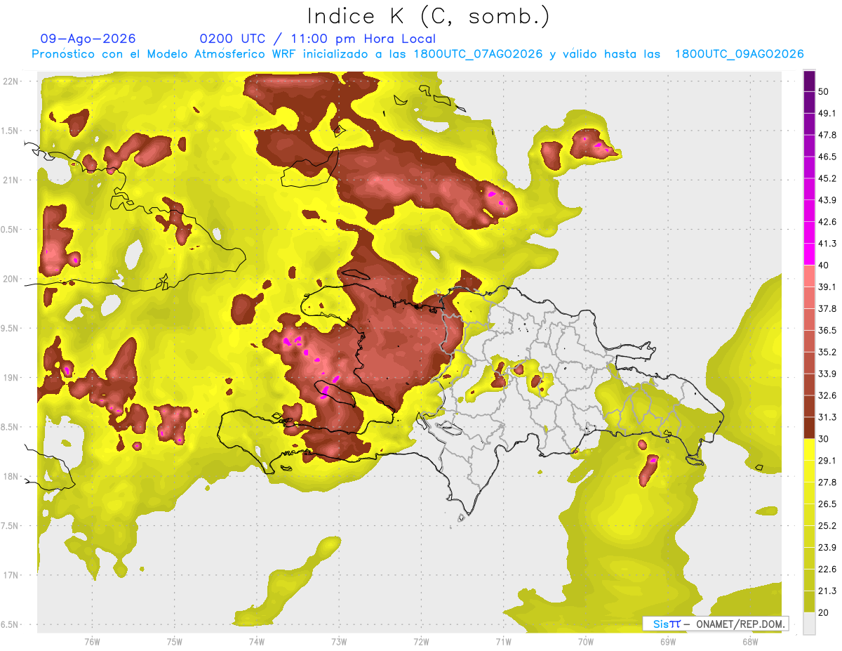Click the colorbar value label "26.5"
Viewport: 842px width, 651px height.
click(x=827, y=504)
